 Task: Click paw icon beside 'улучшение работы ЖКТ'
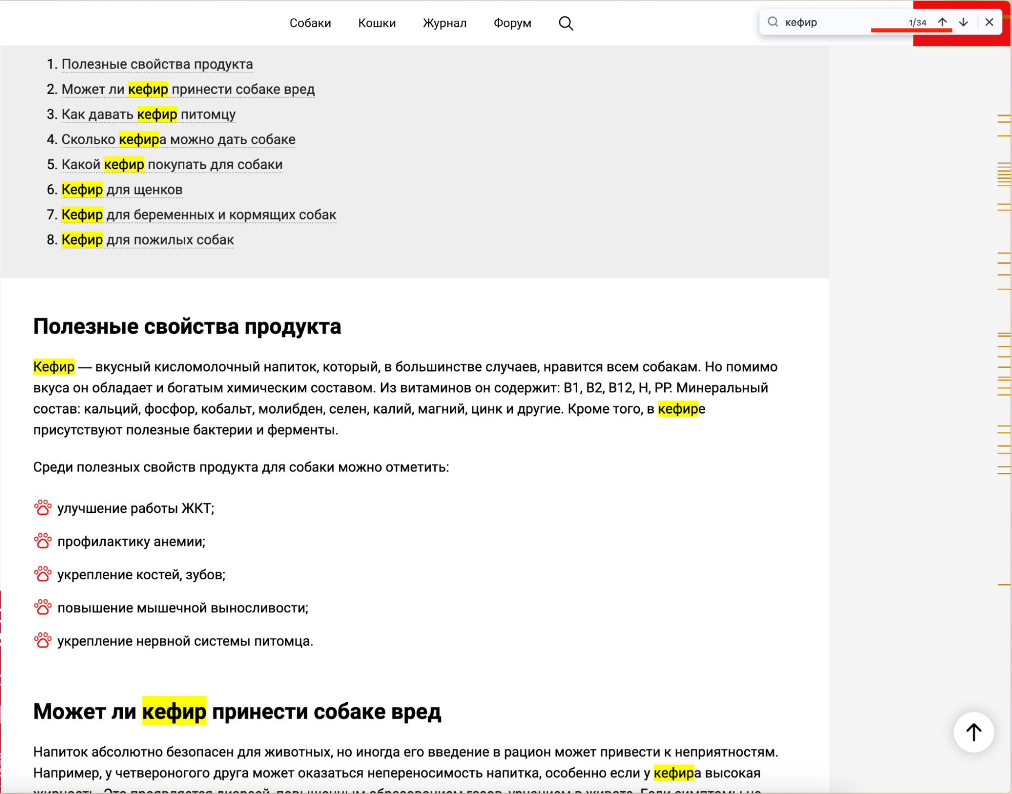43,508
